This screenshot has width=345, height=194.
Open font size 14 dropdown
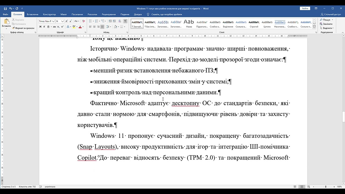pos(63,21)
